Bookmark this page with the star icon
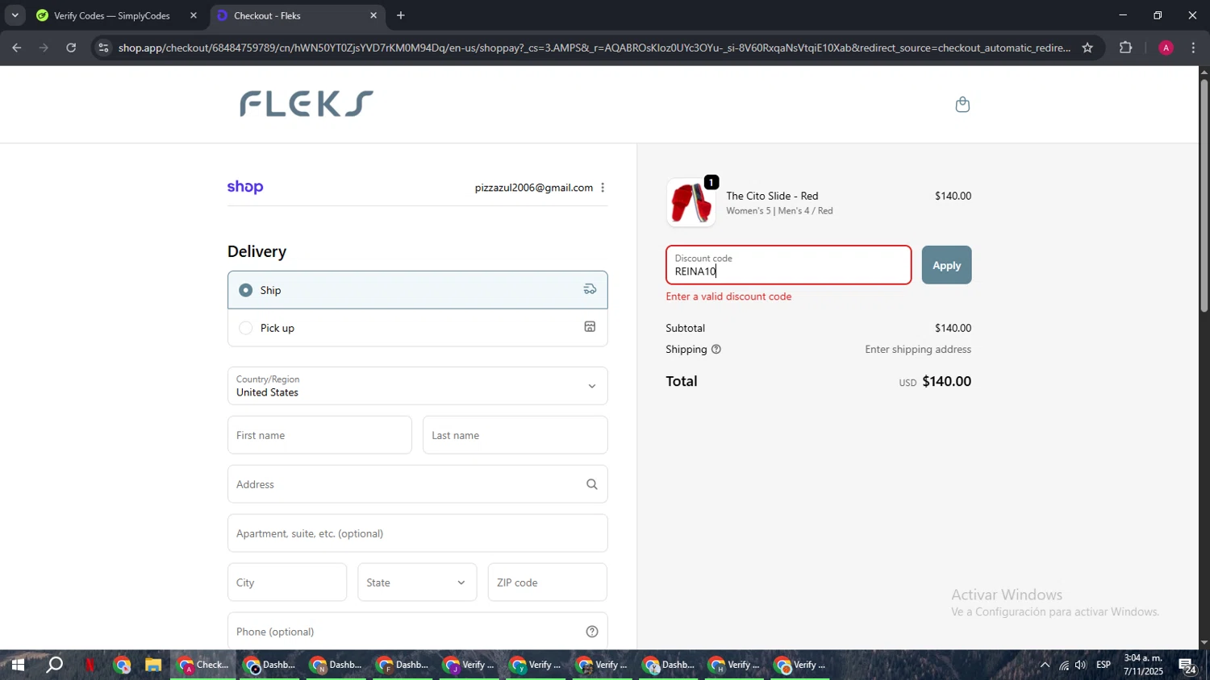This screenshot has height=680, width=1210. click(x=1087, y=48)
